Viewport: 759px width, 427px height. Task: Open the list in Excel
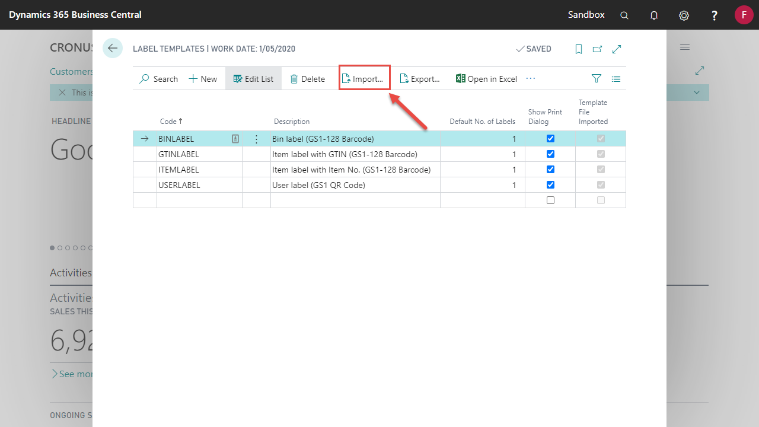pos(486,79)
